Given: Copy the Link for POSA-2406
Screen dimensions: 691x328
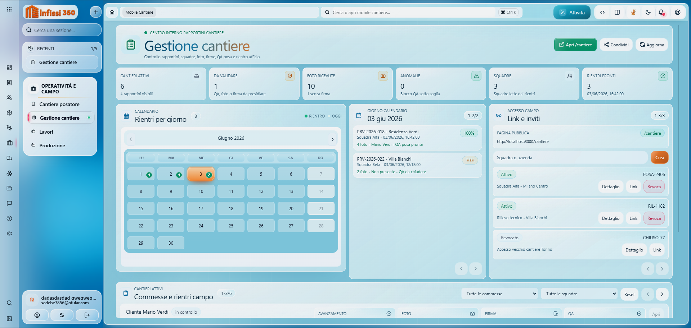Looking at the screenshot, I should 633,187.
